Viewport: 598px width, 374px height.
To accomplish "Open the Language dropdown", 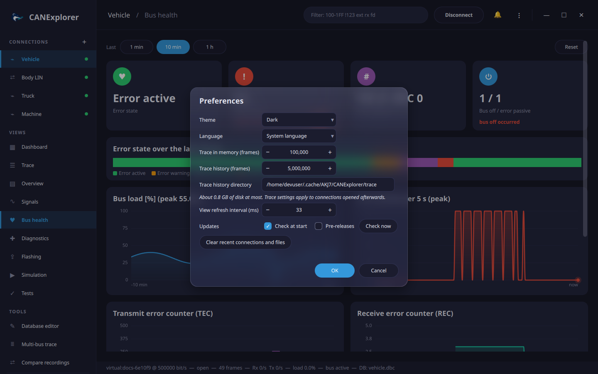I will pos(299,136).
